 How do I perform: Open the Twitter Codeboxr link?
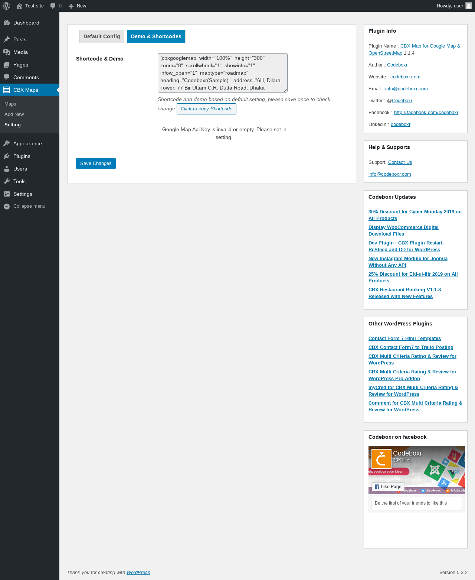(402, 101)
